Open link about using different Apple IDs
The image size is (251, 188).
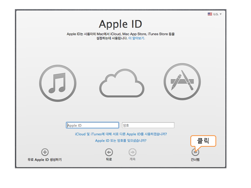(x=121, y=134)
